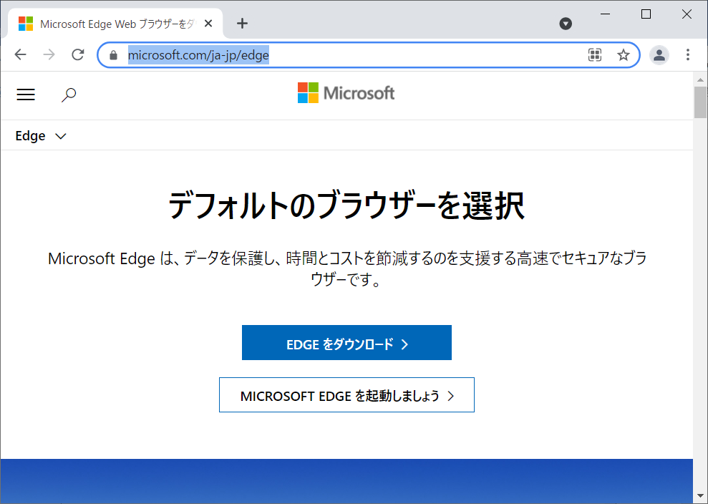Viewport: 708px width, 504px height.
Task: Close the Microsoft Edge tab
Action: pos(208,24)
